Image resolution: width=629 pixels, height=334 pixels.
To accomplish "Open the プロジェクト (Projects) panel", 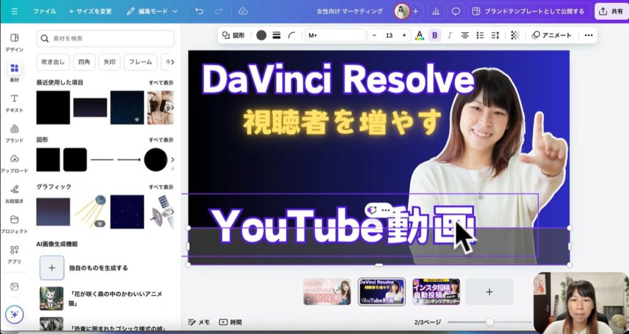I will coord(14,223).
